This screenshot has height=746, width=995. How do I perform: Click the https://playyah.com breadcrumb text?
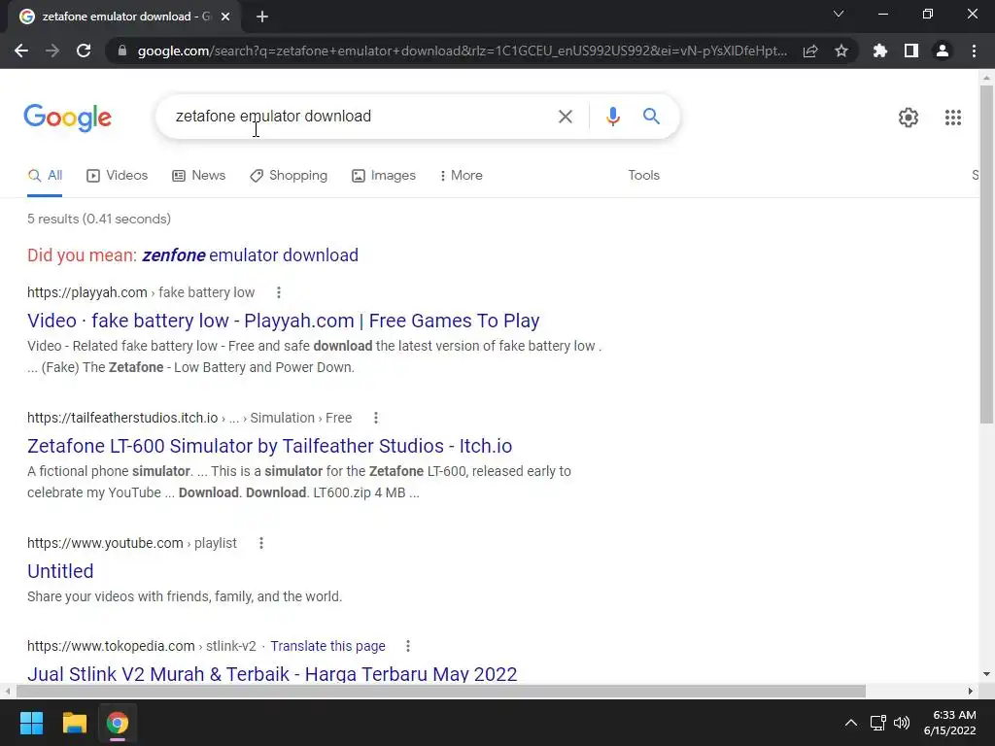click(x=86, y=292)
